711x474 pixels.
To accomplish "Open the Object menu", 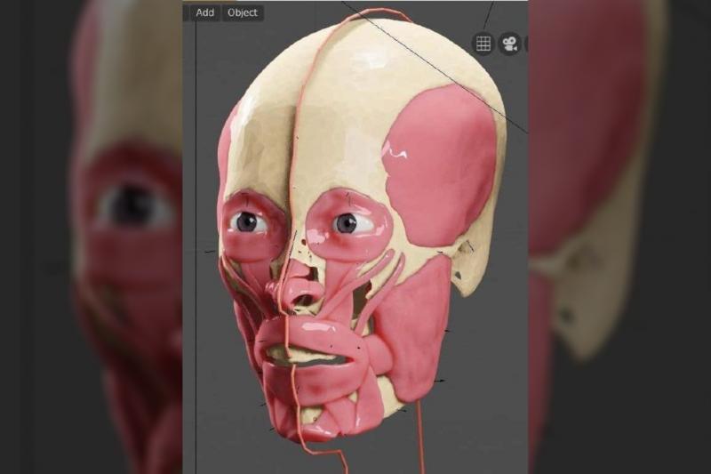I will coord(242,12).
